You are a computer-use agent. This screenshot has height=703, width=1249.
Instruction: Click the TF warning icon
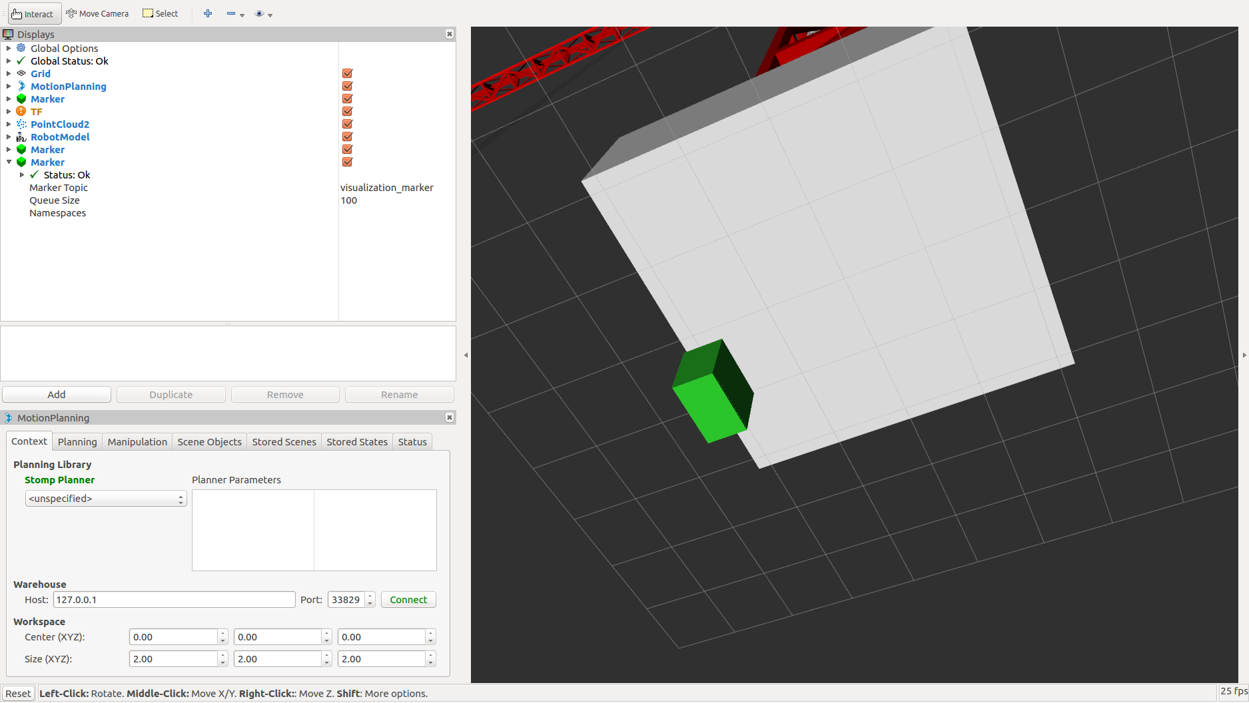pos(21,111)
